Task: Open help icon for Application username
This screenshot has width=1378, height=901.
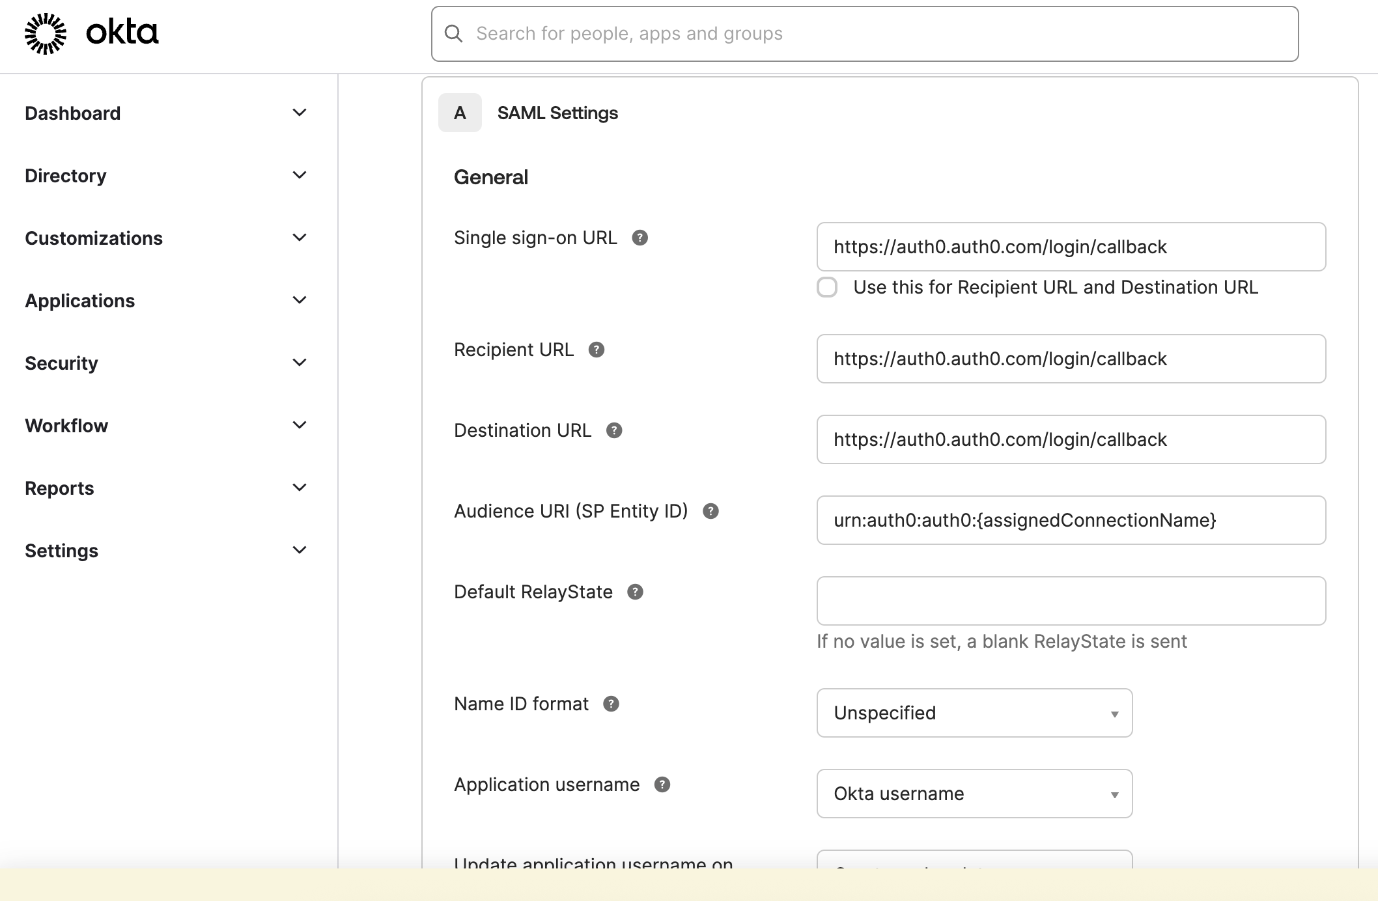Action: 662,784
